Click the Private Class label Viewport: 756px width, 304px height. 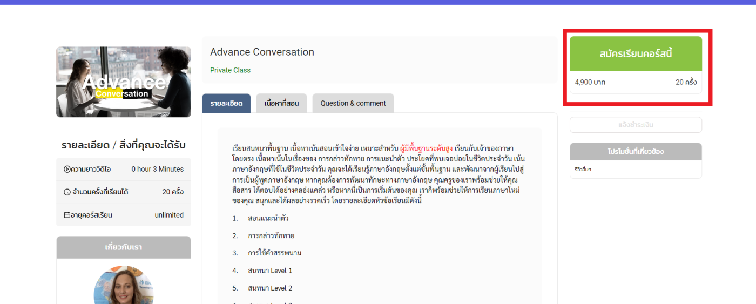click(230, 70)
